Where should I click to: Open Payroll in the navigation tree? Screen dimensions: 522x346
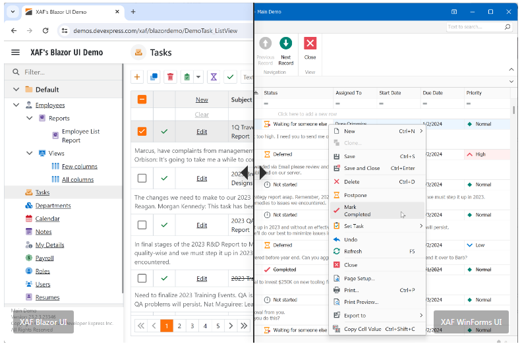[44, 258]
